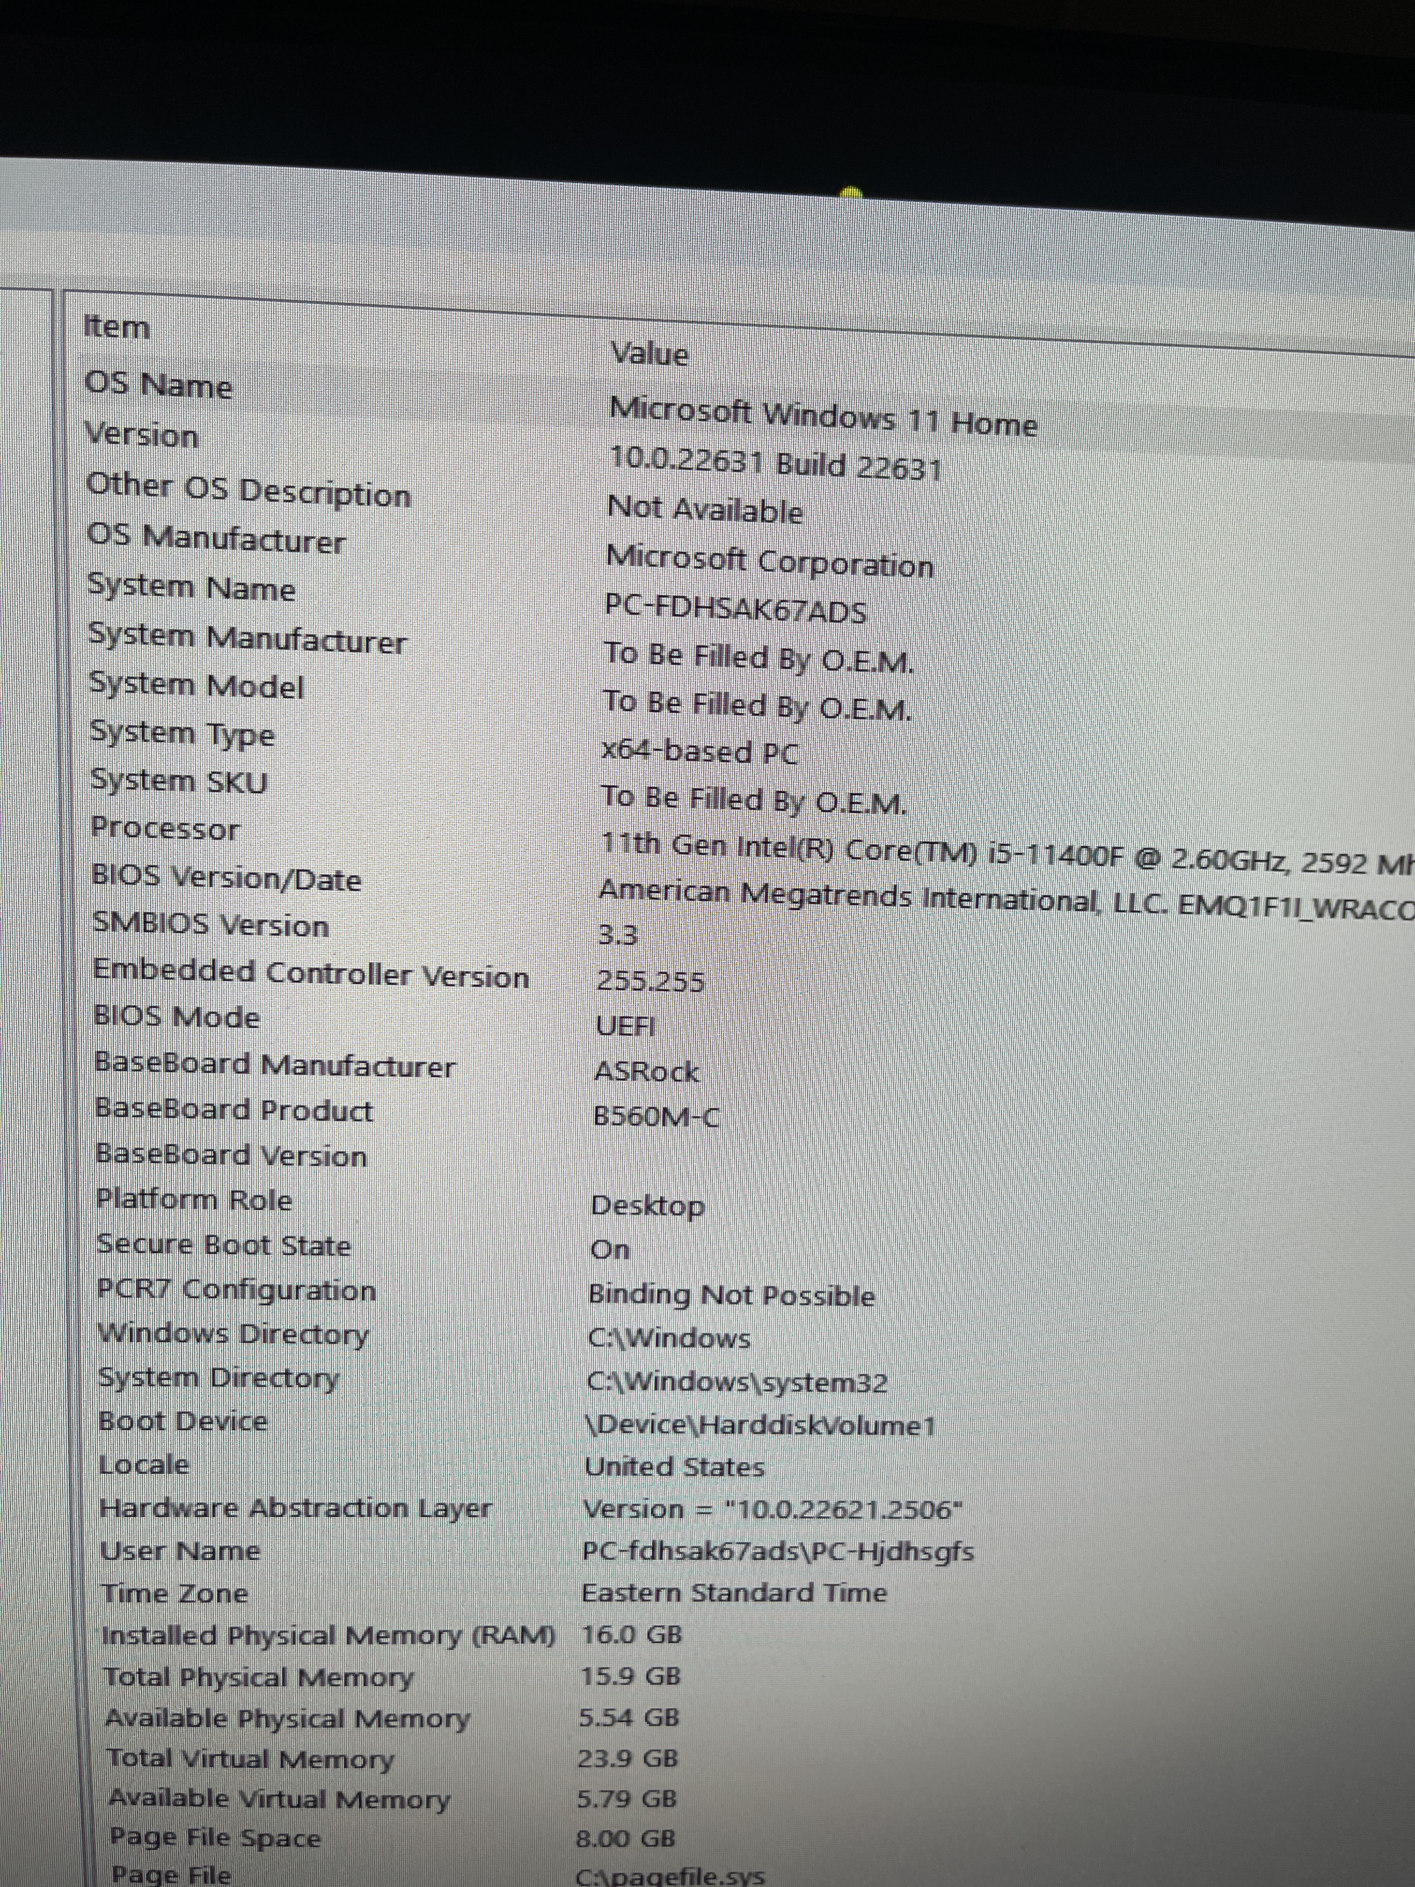Select the System Directory row label
Screen dimensions: 1415x1887
(x=219, y=1379)
